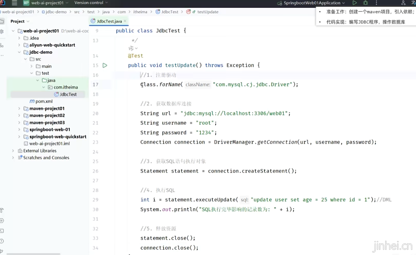The image size is (416, 255).
Task: Click the author inlay hint icon above @Test
Action: point(131,48)
